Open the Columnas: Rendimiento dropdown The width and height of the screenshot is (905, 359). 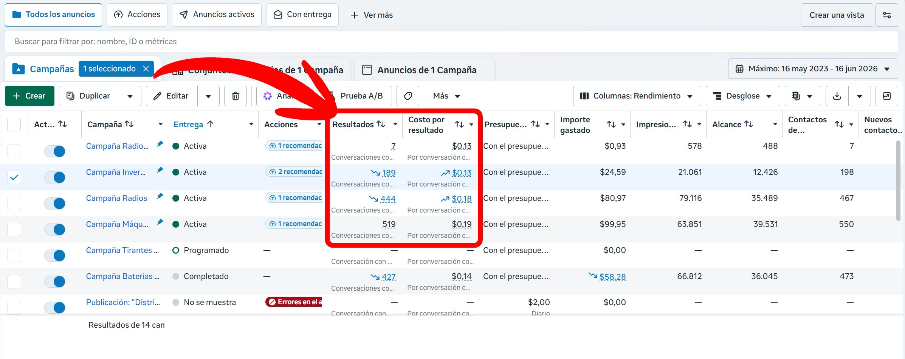637,96
